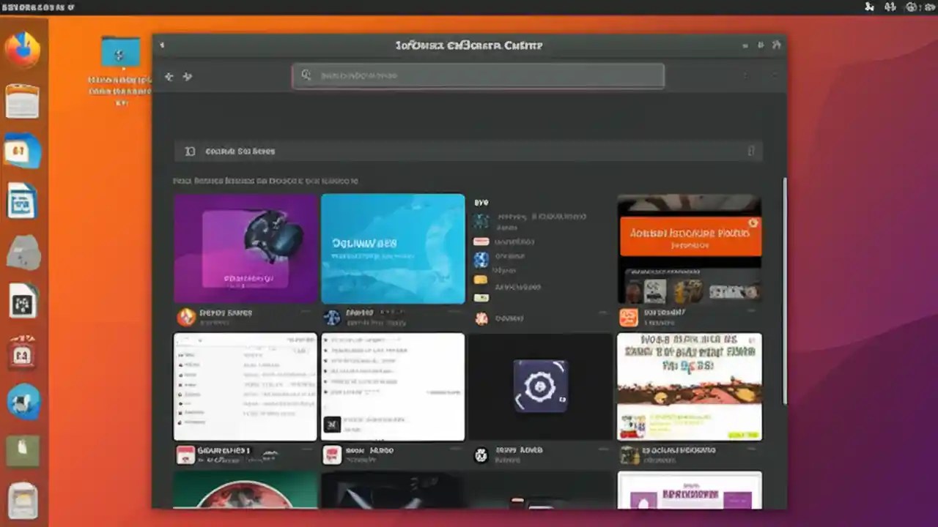Click the back arrow in the toolbar
This screenshot has width=938, height=527.
(x=169, y=76)
